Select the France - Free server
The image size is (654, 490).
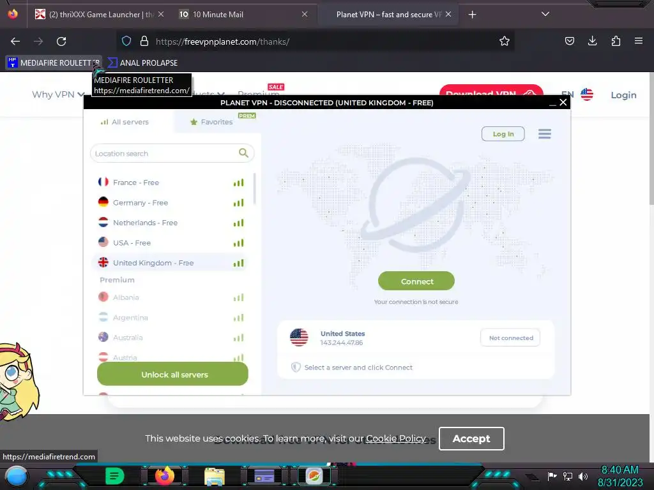[171, 182]
